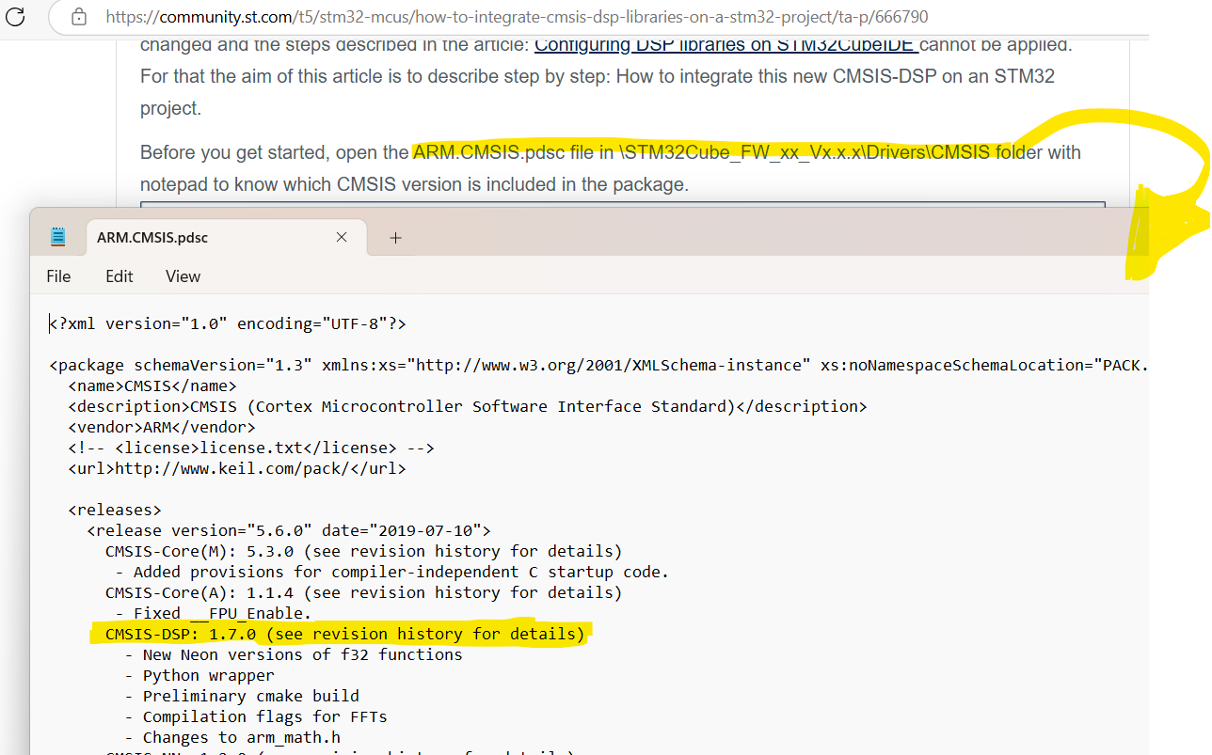Open the File menu in Notepad
The height and width of the screenshot is (755, 1212).
click(x=58, y=276)
